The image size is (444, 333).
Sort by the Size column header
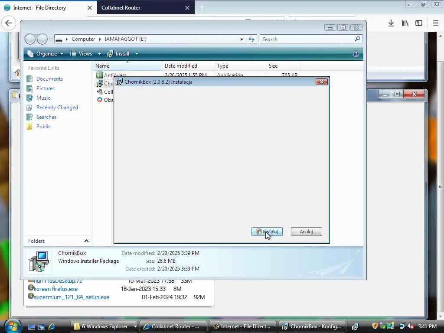coord(284,66)
